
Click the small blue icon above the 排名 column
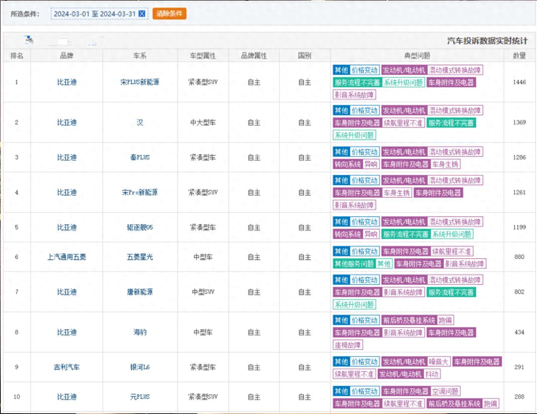29,39
